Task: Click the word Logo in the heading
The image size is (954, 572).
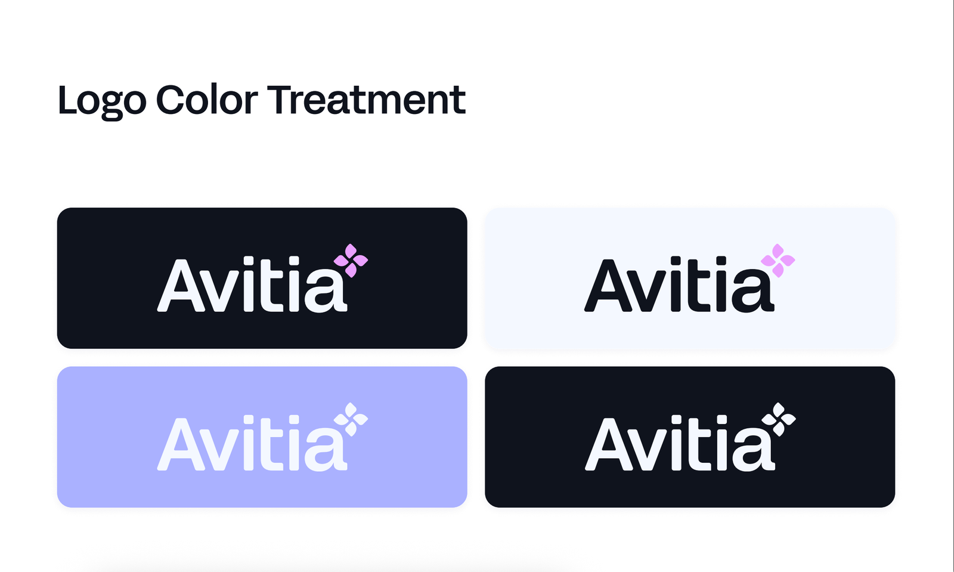Action: pos(102,101)
